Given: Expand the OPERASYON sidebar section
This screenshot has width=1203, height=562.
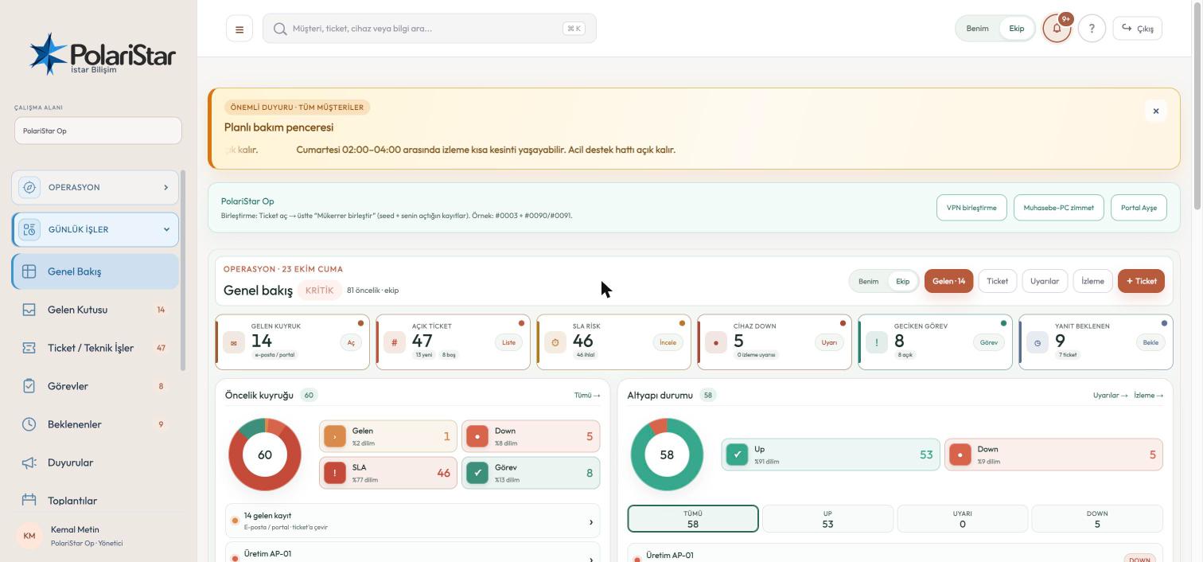Looking at the screenshot, I should (95, 187).
